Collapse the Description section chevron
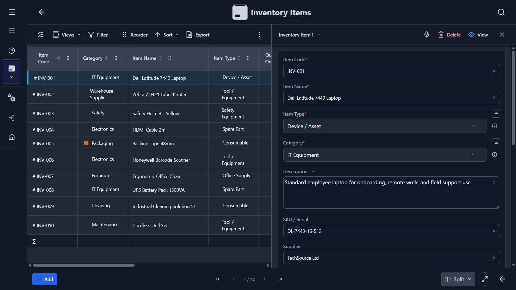This screenshot has width=516, height=290. coord(313,171)
